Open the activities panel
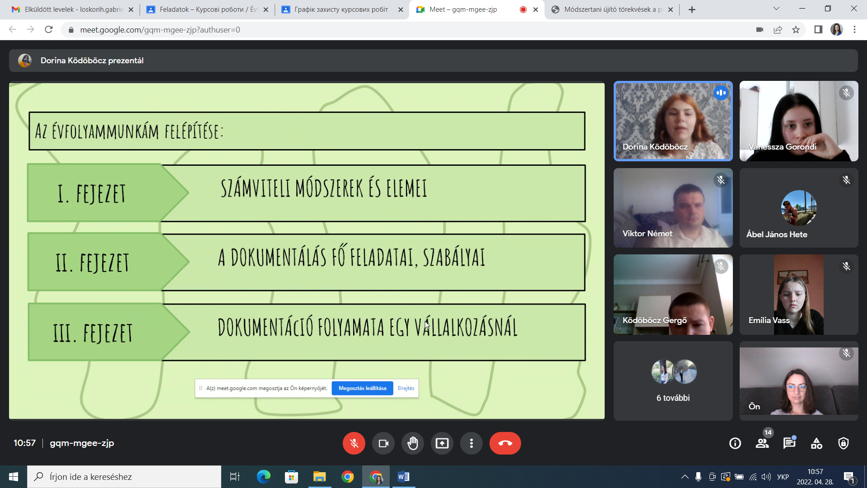 [x=816, y=443]
